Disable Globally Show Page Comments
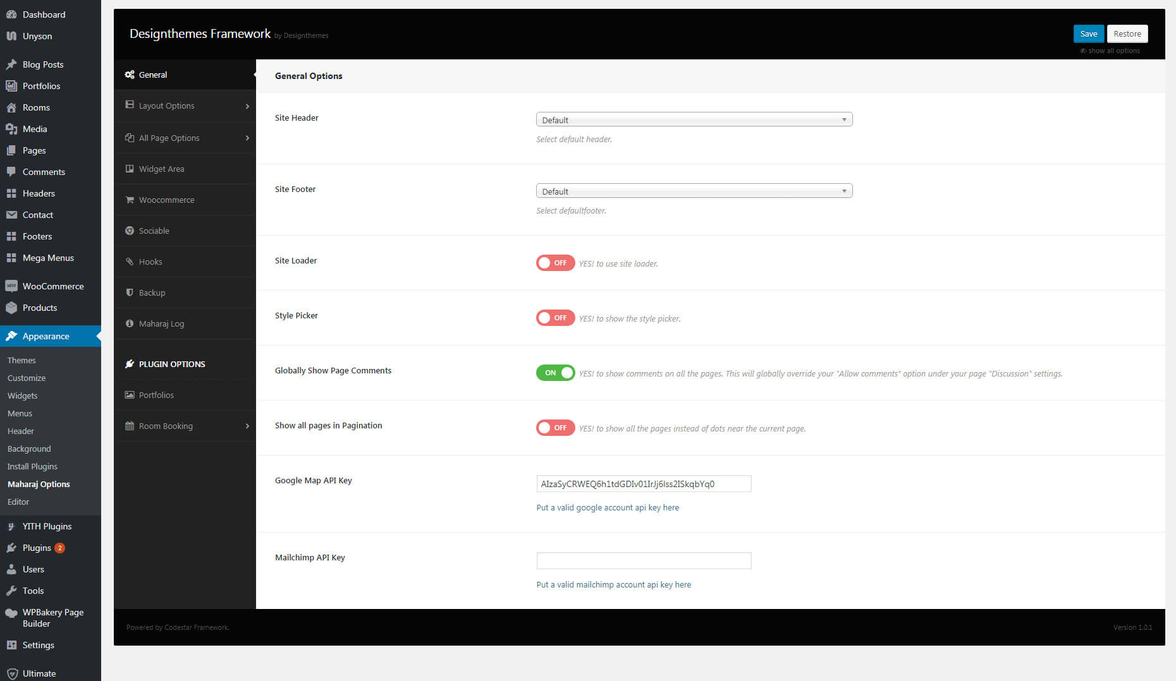Viewport: 1176px width, 681px height. click(x=555, y=373)
